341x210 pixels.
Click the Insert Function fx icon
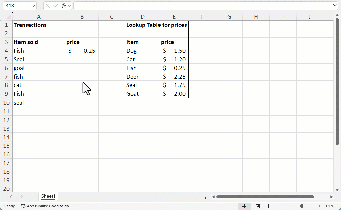[x=64, y=6]
